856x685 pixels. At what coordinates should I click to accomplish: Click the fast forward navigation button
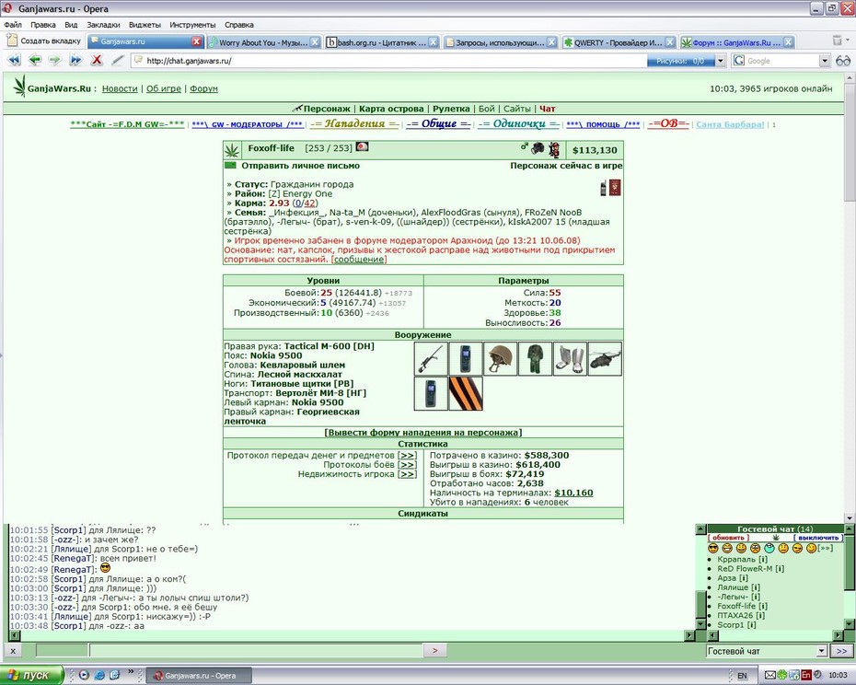pos(75,60)
